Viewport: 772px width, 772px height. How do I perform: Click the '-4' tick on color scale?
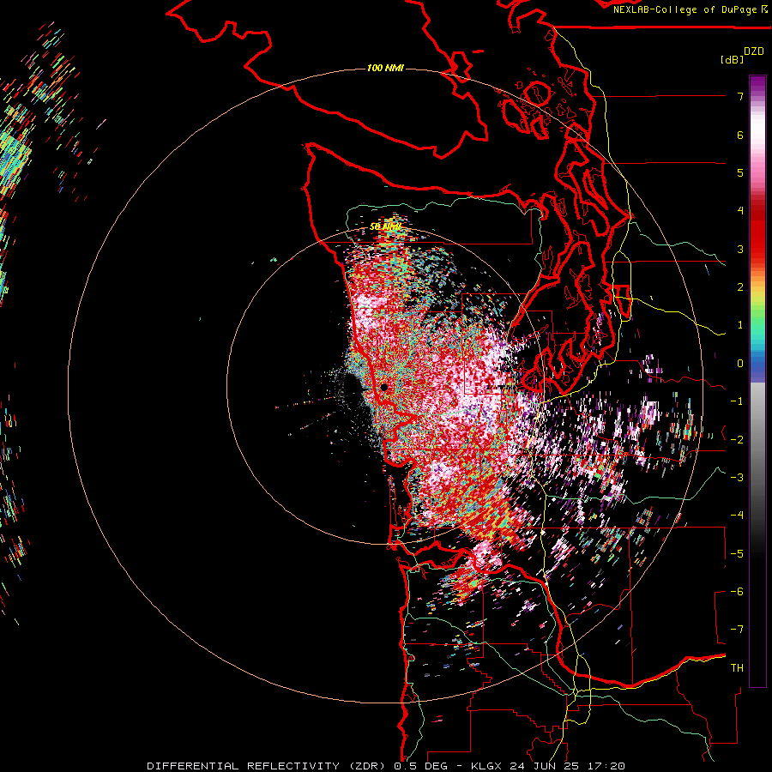[x=737, y=516]
